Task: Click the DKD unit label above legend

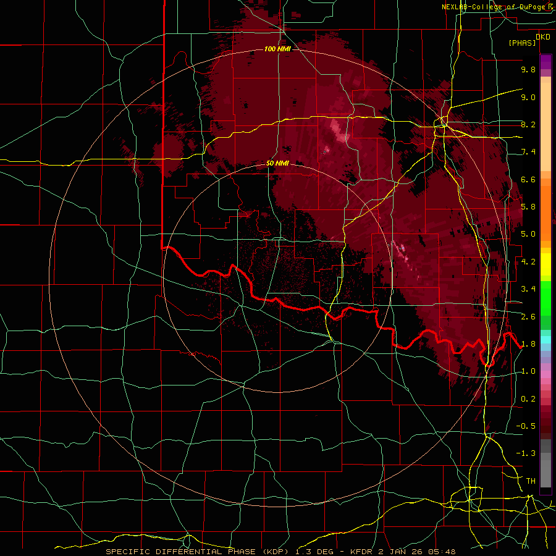Action: pos(543,37)
